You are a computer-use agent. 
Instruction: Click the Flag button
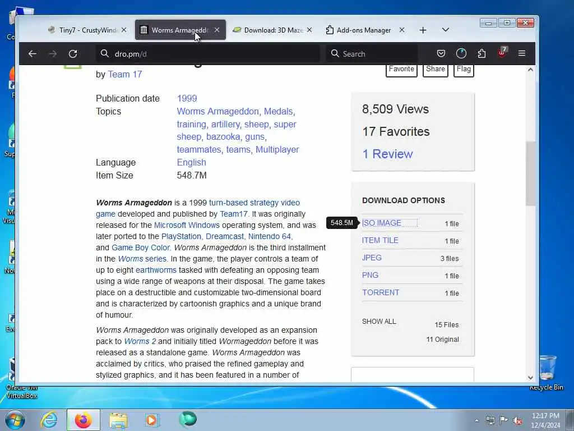pyautogui.click(x=464, y=69)
